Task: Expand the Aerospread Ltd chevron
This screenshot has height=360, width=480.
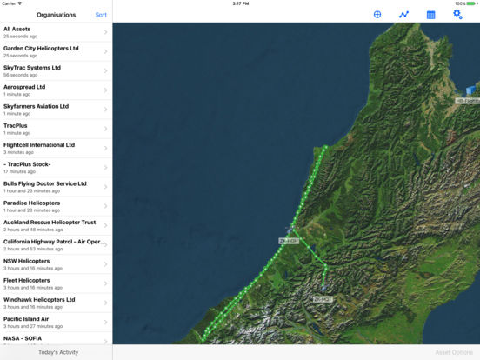Action: (x=105, y=90)
